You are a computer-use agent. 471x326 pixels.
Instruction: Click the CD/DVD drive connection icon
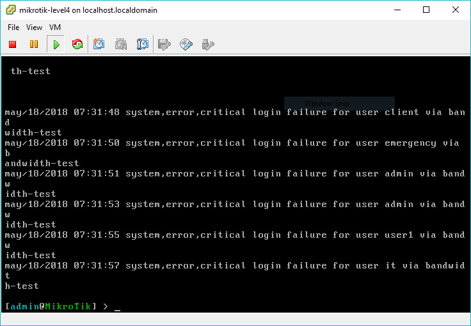tap(186, 44)
